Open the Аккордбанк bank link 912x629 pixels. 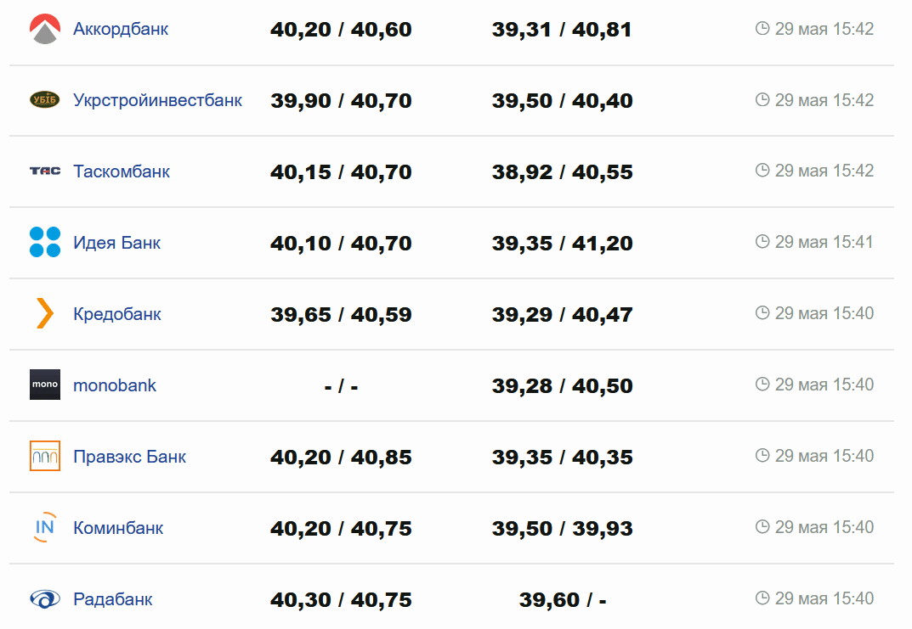pyautogui.click(x=121, y=29)
